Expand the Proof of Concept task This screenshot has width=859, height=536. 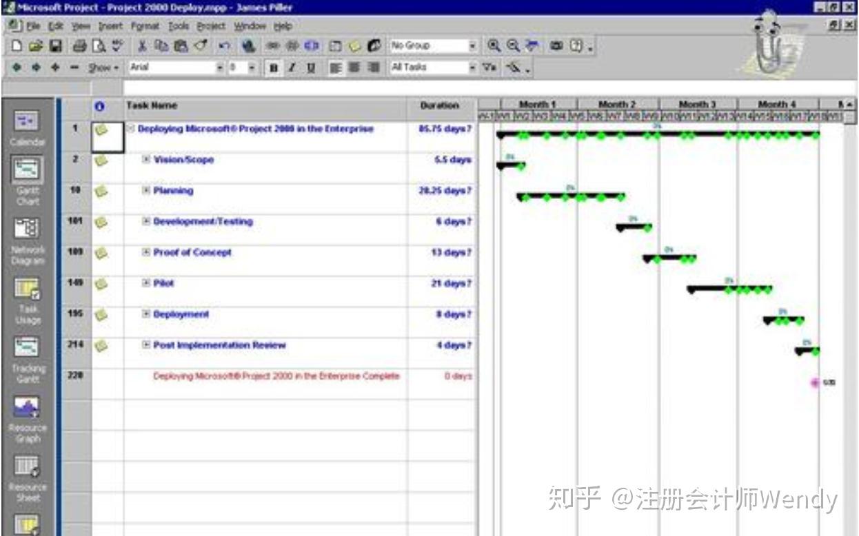(x=146, y=253)
